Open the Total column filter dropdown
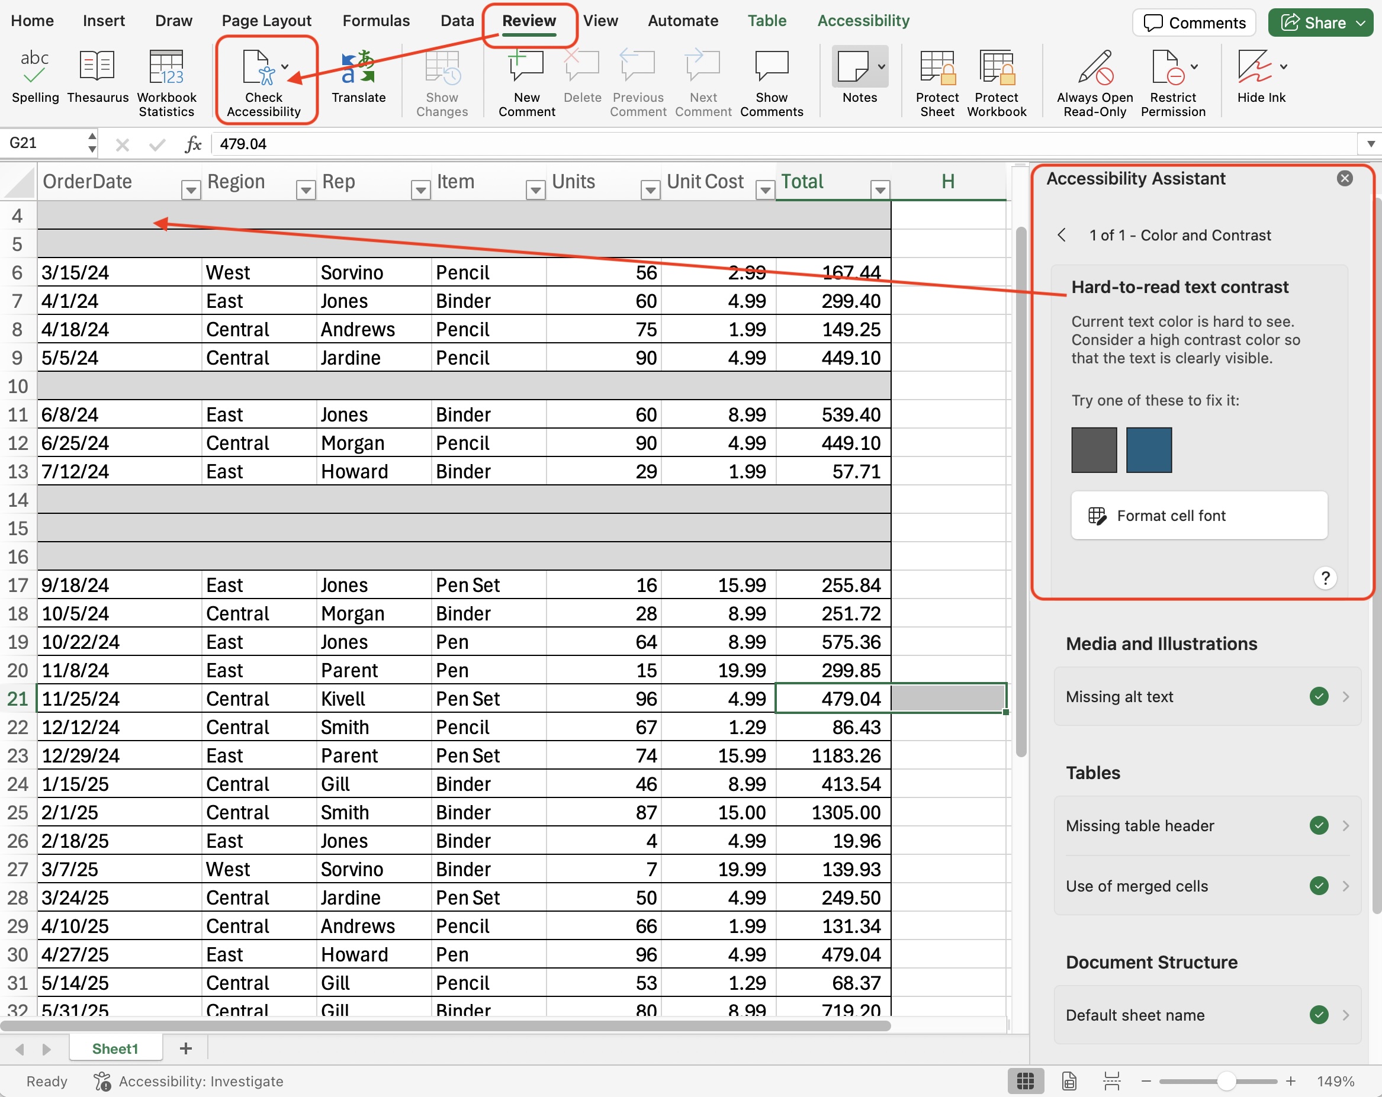 pos(880,189)
